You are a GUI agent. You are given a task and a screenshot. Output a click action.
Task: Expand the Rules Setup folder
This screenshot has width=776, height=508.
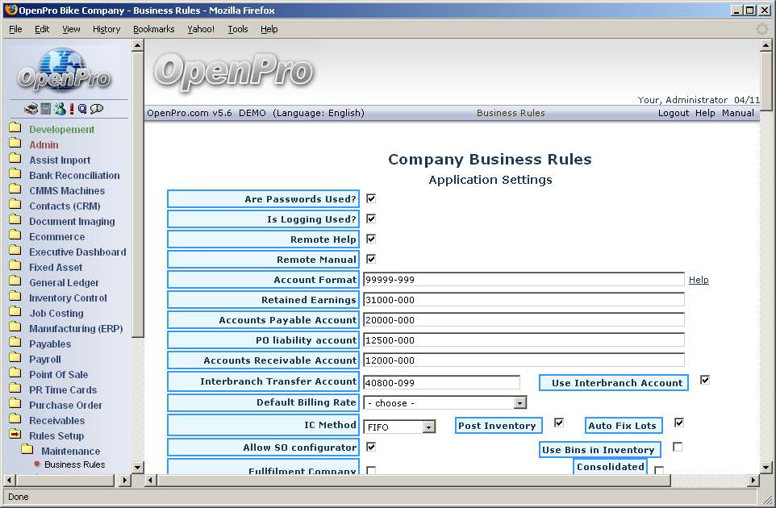[15, 435]
